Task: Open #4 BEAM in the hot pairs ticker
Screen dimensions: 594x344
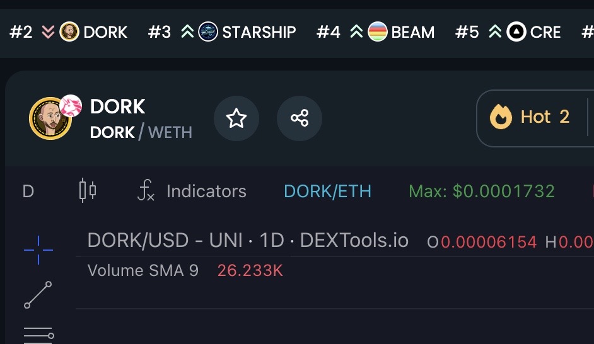Action: pyautogui.click(x=375, y=32)
